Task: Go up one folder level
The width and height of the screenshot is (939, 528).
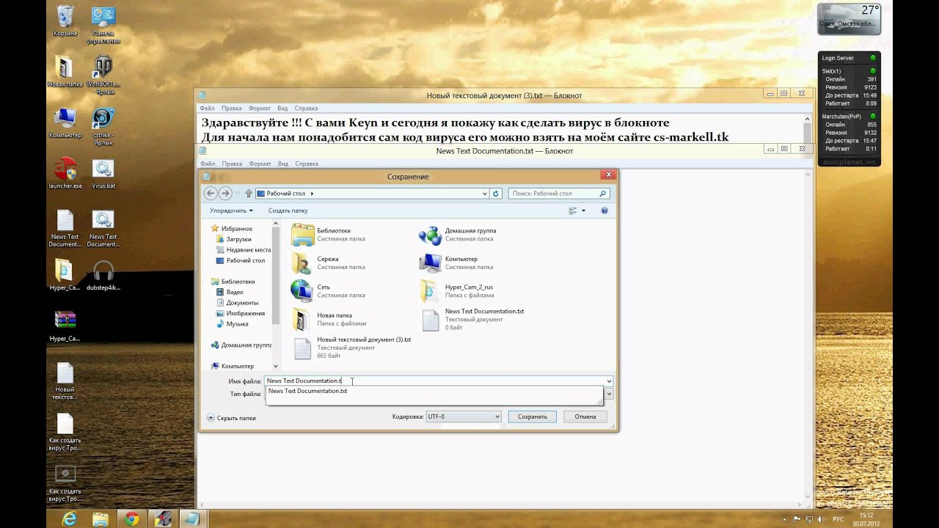Action: pos(249,194)
